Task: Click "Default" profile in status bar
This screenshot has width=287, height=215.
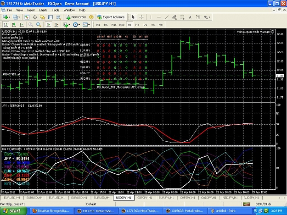Action: click(x=91, y=204)
